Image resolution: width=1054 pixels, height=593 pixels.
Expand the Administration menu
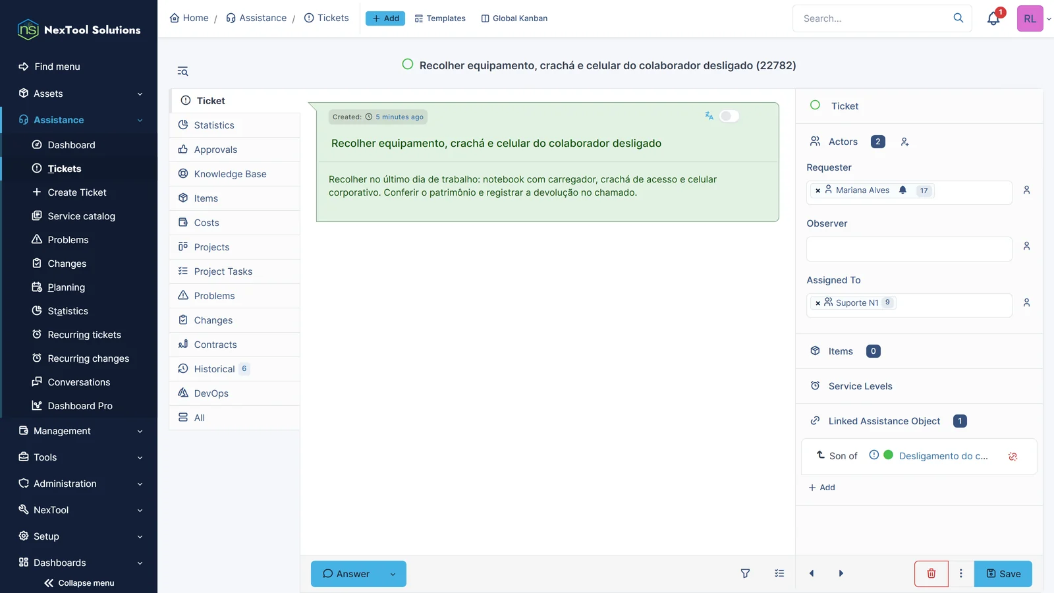[x=79, y=484]
